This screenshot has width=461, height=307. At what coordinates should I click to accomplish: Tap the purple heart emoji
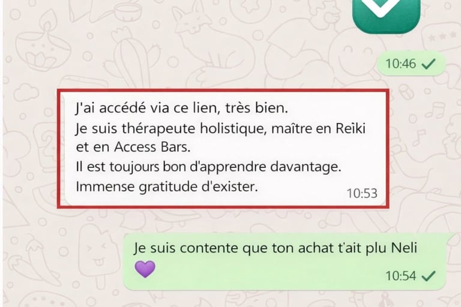145,269
